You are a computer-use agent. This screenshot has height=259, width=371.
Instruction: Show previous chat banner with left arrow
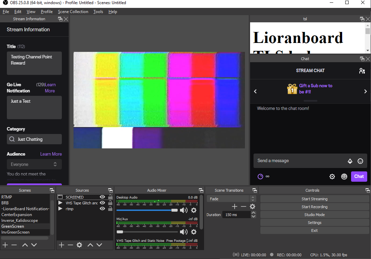[x=255, y=91]
